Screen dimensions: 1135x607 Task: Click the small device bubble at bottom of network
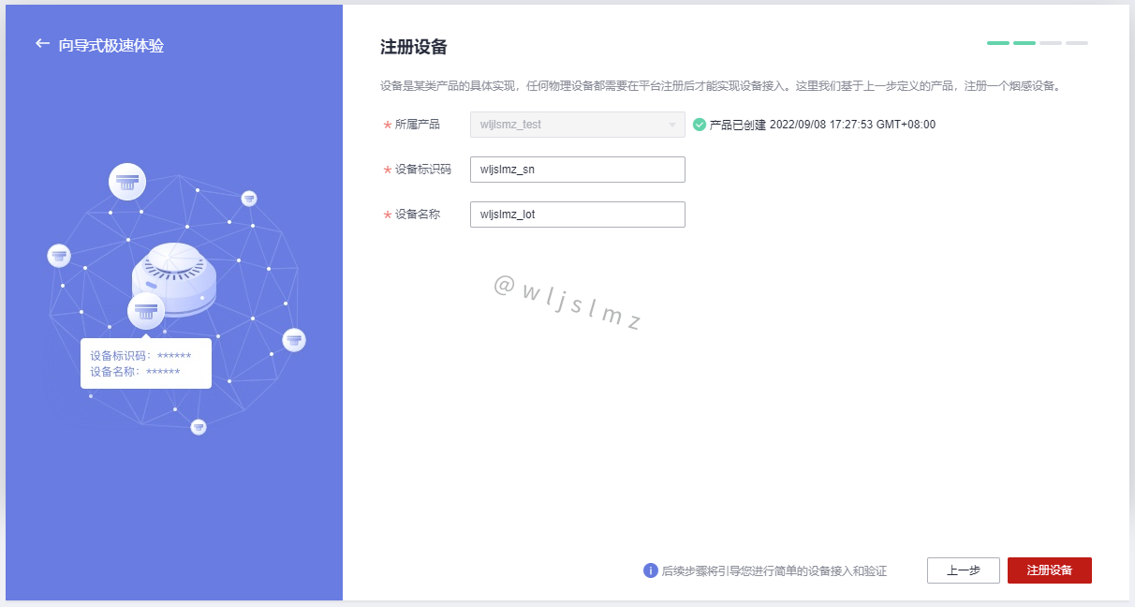click(199, 427)
